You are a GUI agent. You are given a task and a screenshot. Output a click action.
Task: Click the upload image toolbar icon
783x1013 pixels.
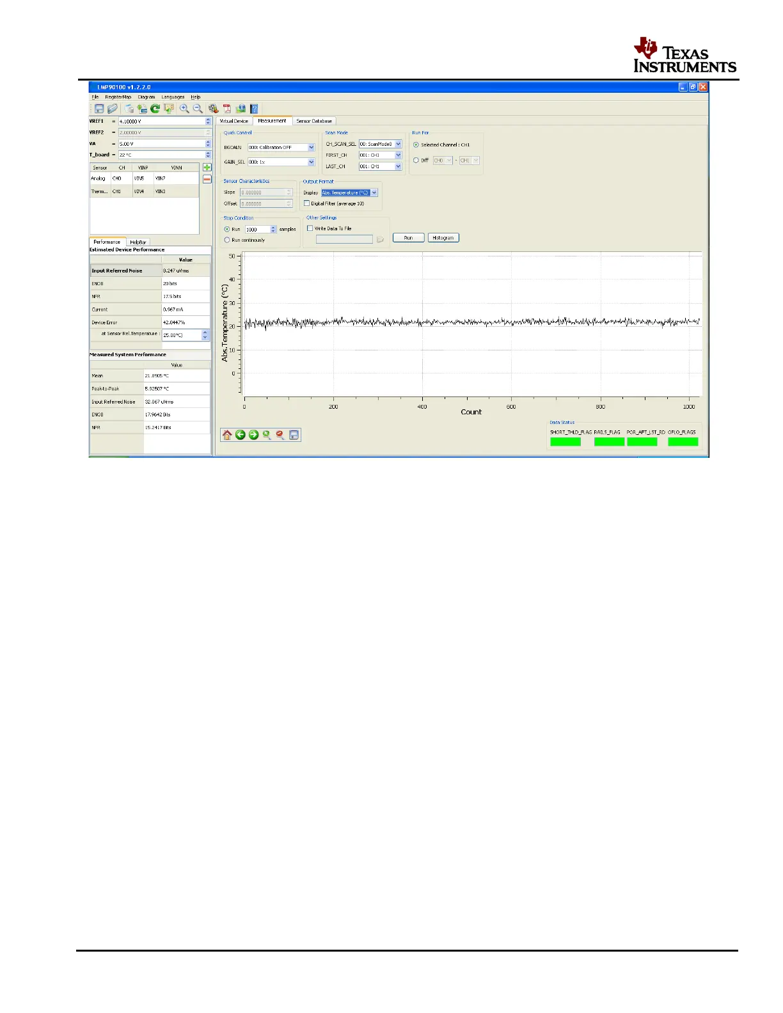click(x=241, y=109)
